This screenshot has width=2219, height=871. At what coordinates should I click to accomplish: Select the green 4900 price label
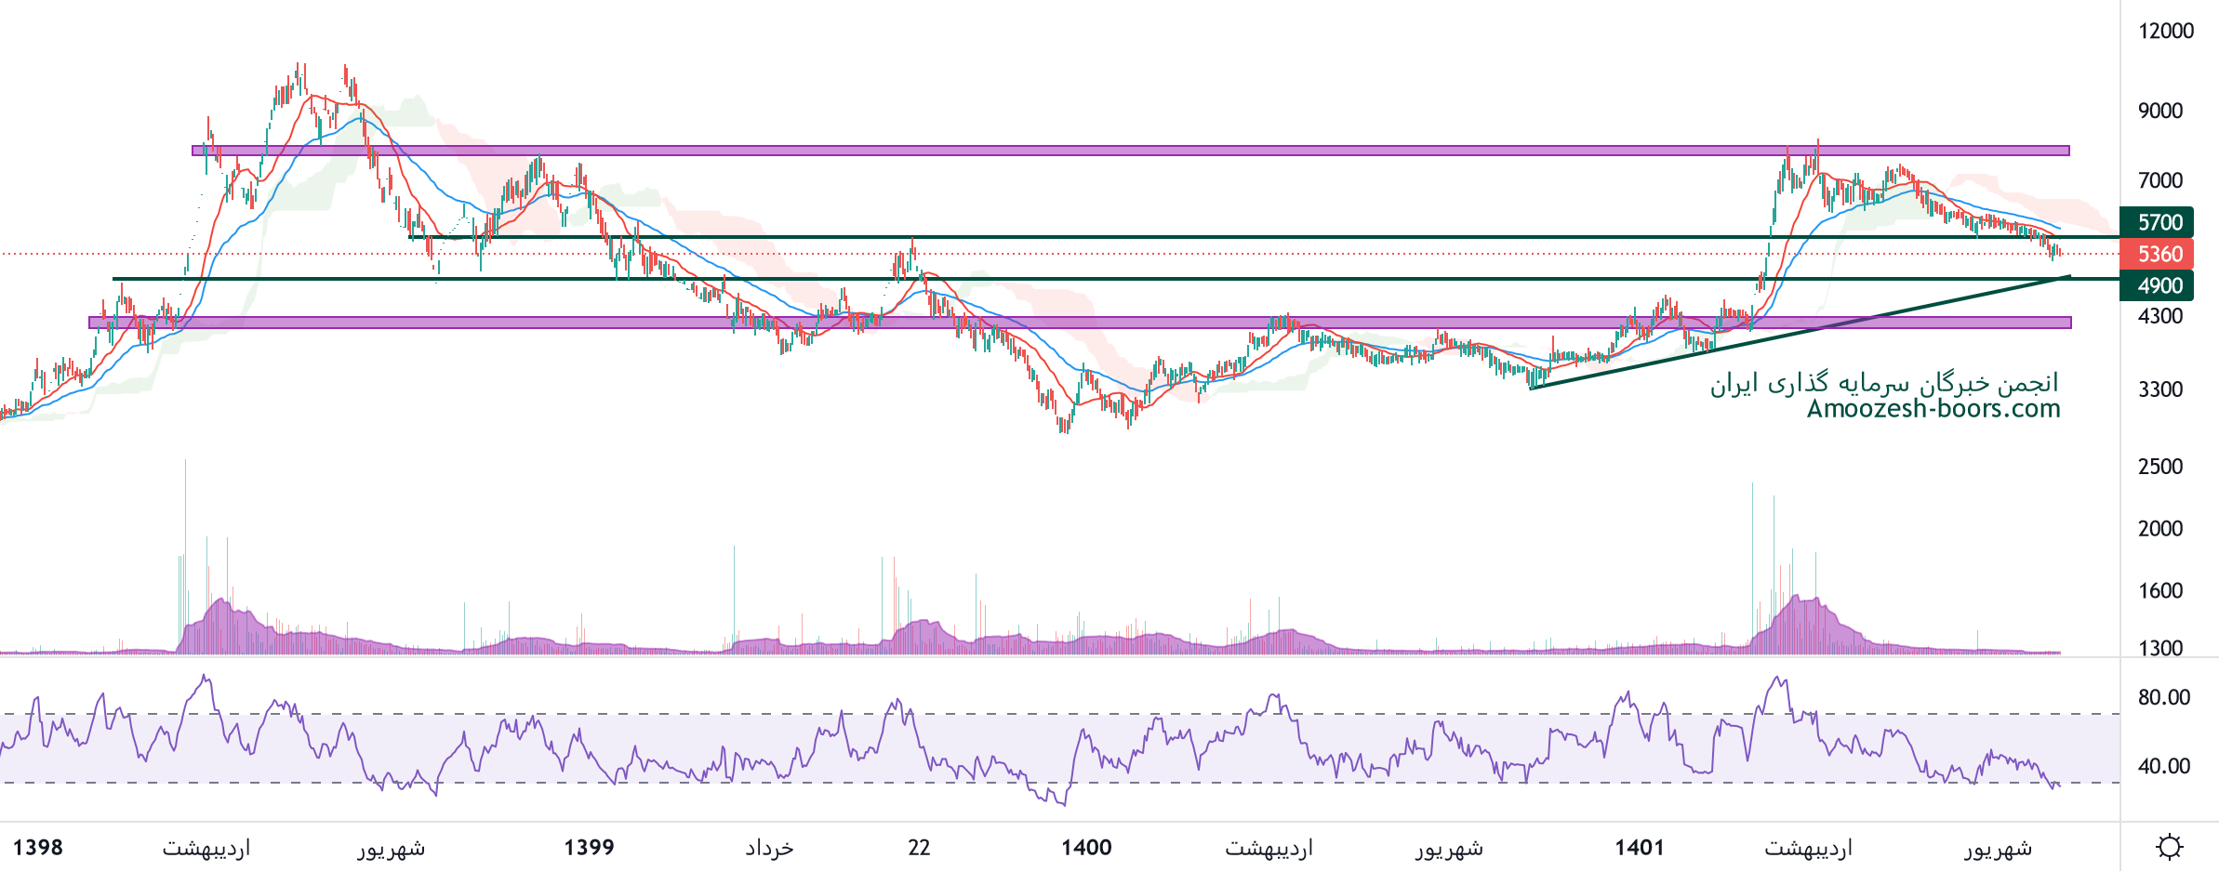click(x=2157, y=285)
